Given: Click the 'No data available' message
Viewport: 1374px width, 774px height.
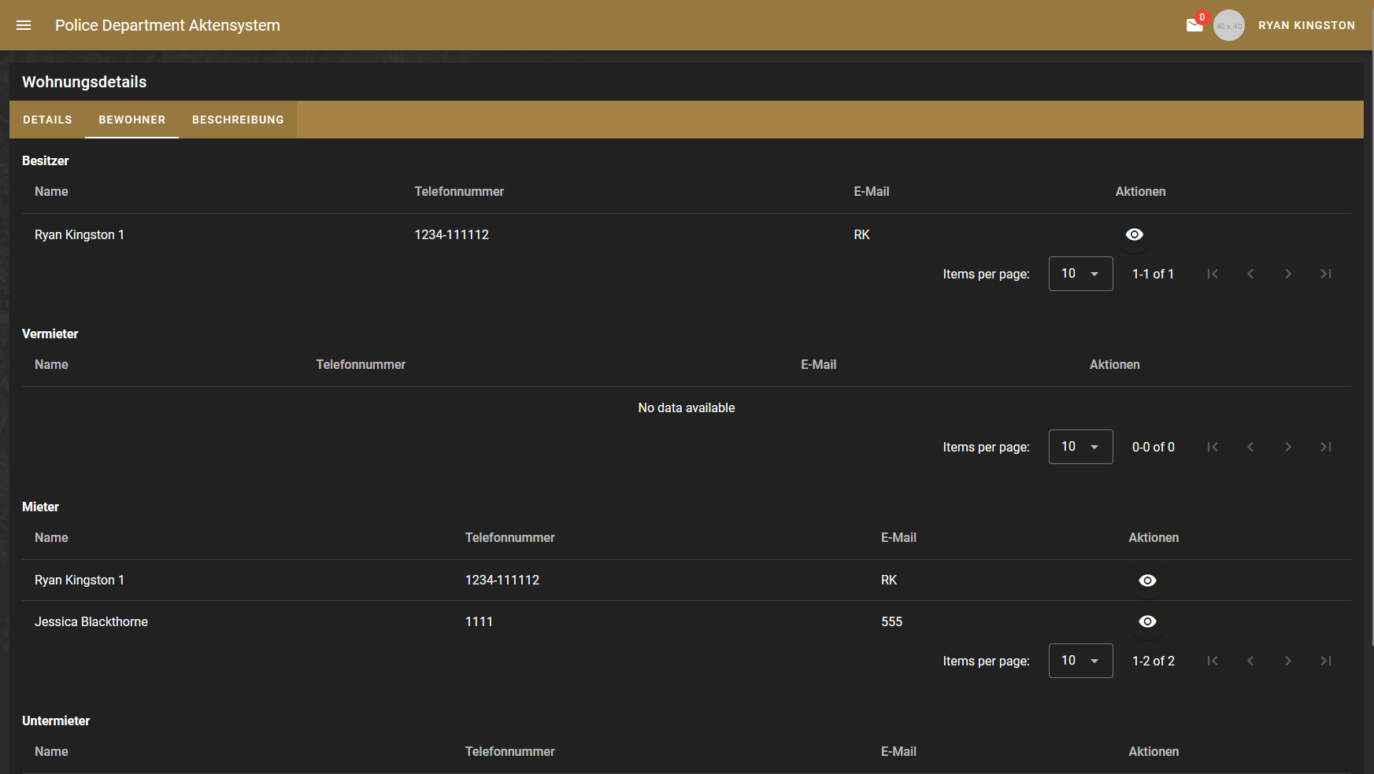Looking at the screenshot, I should [687, 407].
